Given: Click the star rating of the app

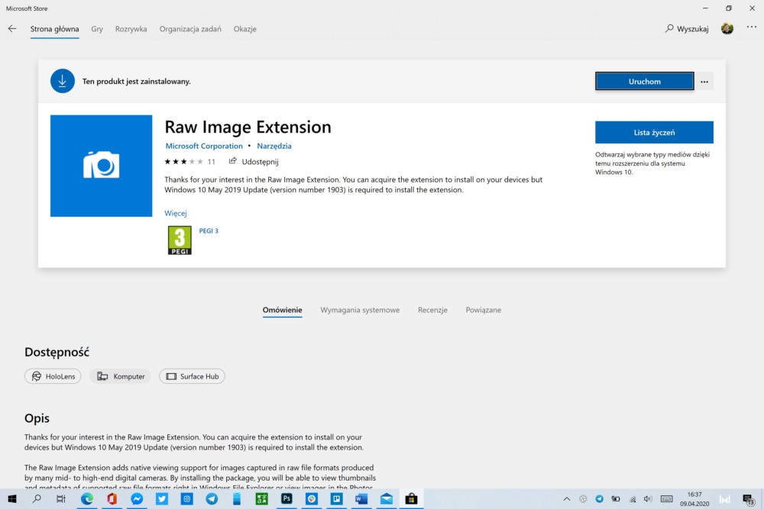Looking at the screenshot, I should coord(183,162).
